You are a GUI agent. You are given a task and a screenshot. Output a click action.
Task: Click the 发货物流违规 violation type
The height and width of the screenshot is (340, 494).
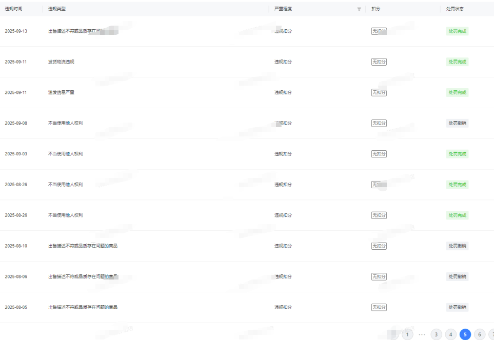(x=61, y=62)
